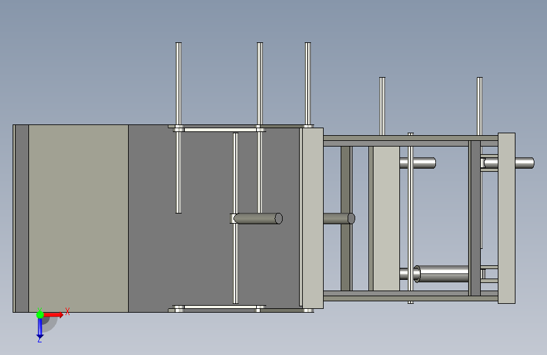Select the light gray end plate at far right
The width and height of the screenshot is (547, 355).
[507, 218]
